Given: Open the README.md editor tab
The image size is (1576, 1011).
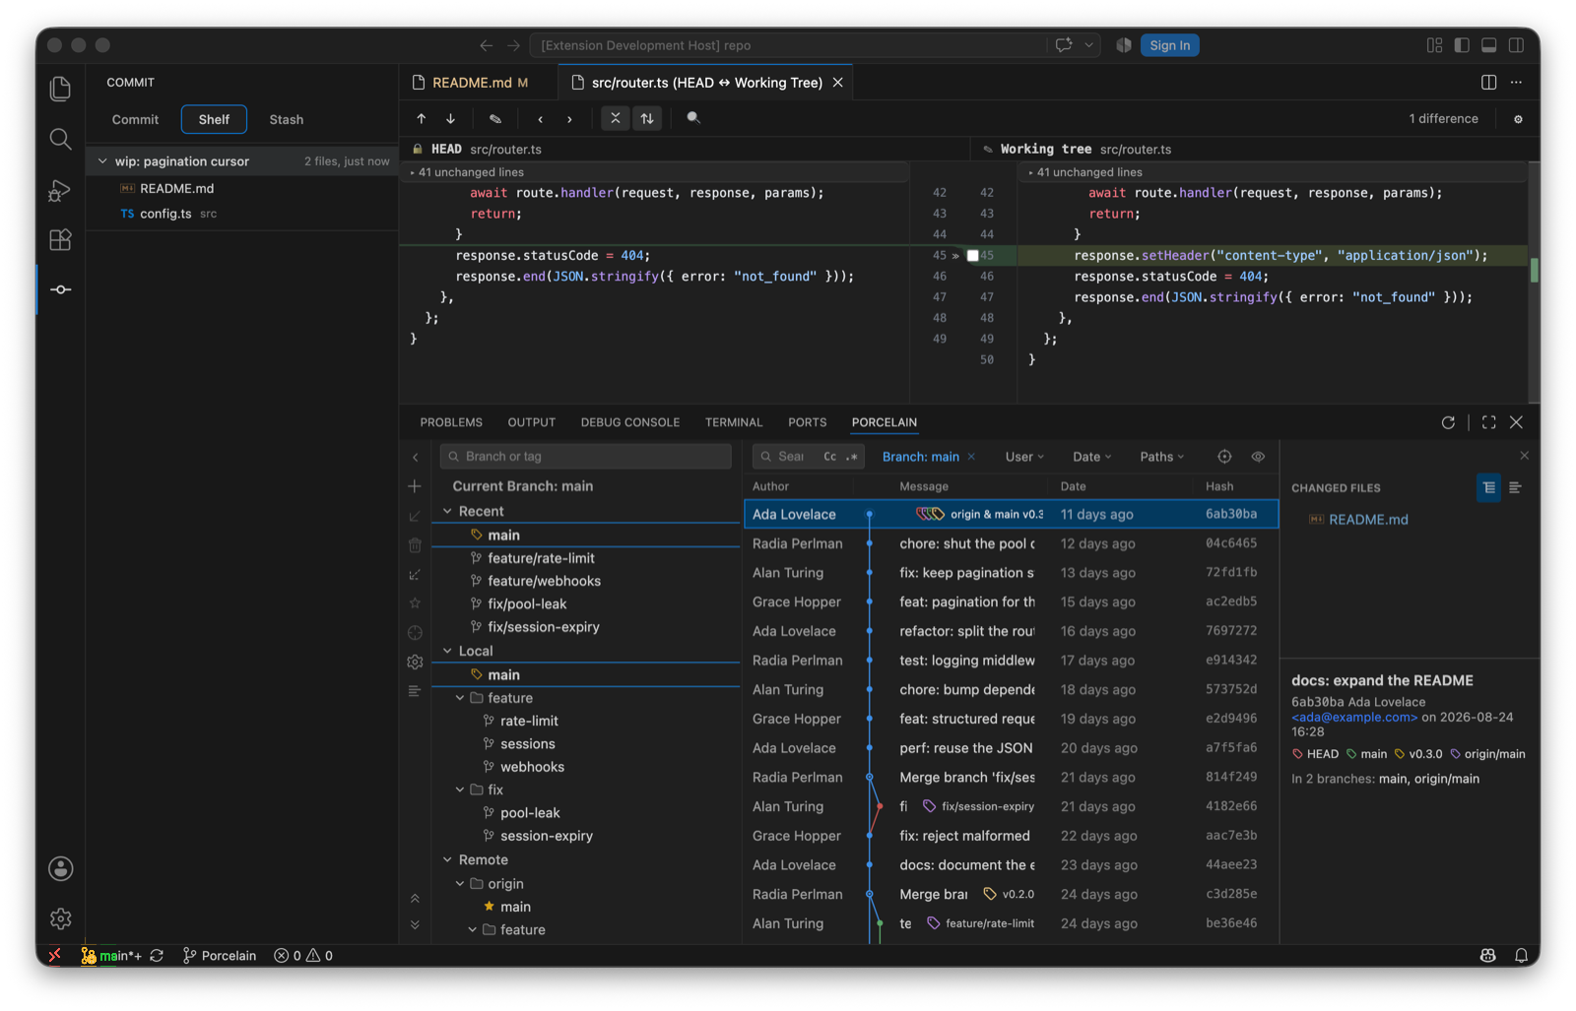Looking at the screenshot, I should tap(471, 83).
